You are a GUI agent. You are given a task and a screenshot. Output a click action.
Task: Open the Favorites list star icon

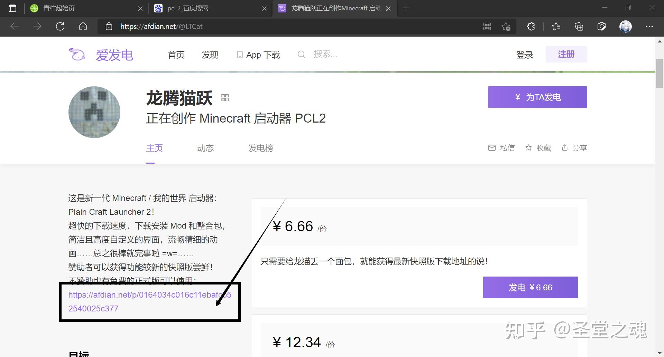point(556,26)
